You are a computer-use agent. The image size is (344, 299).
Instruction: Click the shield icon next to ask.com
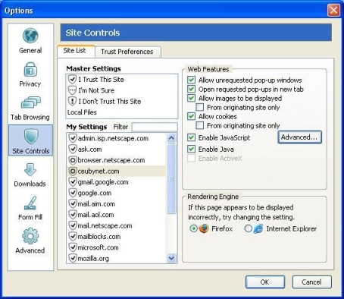coord(73,149)
